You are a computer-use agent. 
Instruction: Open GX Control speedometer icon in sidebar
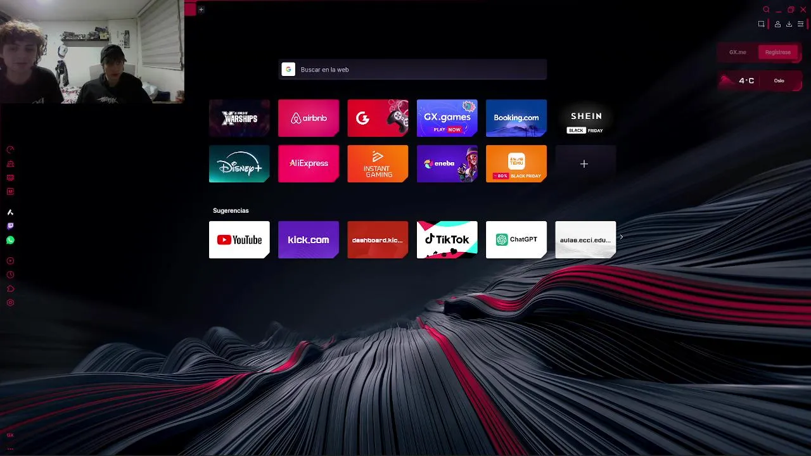click(10, 150)
